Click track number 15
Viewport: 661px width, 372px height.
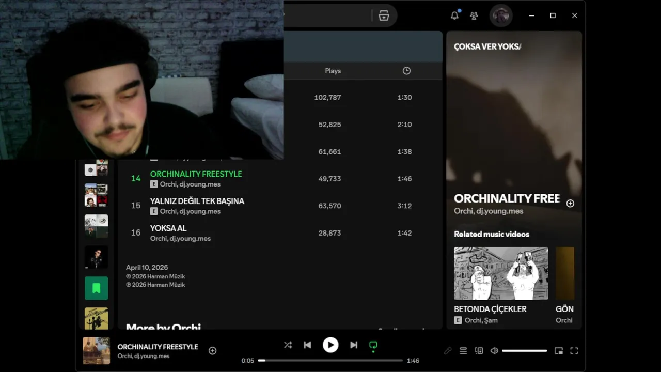(x=136, y=206)
